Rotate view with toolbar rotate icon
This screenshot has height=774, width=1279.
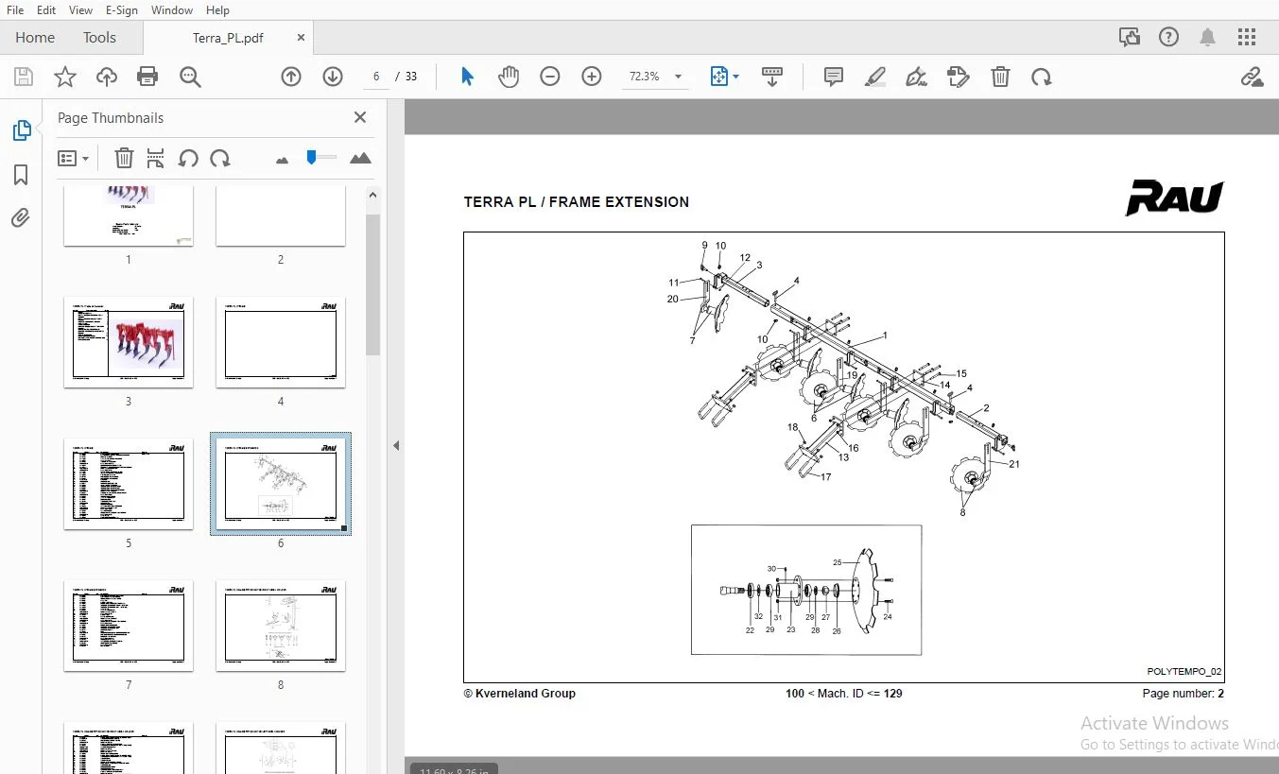(x=1042, y=77)
